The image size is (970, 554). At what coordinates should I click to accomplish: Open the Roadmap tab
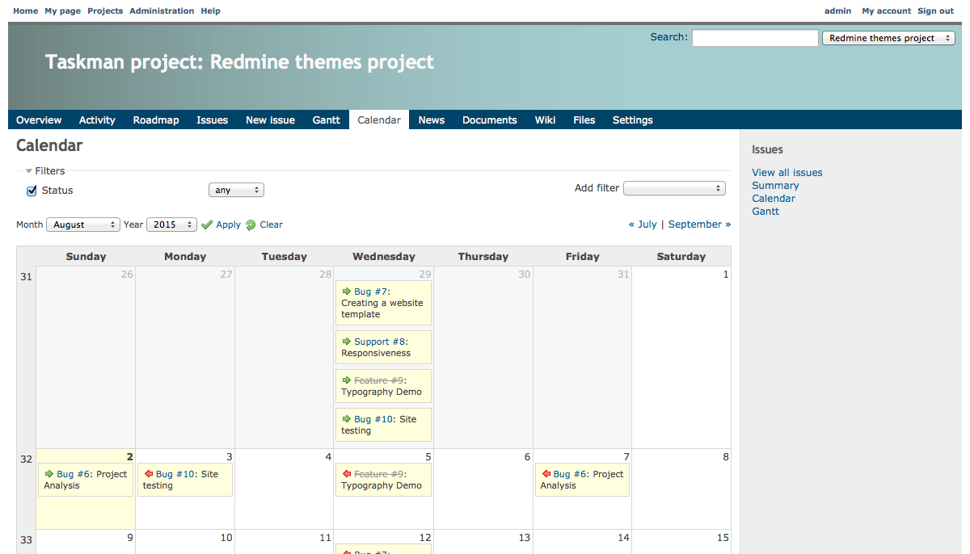[156, 120]
